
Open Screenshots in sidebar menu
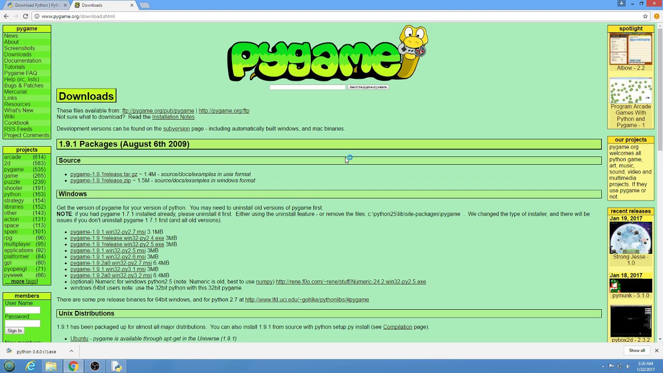(19, 48)
